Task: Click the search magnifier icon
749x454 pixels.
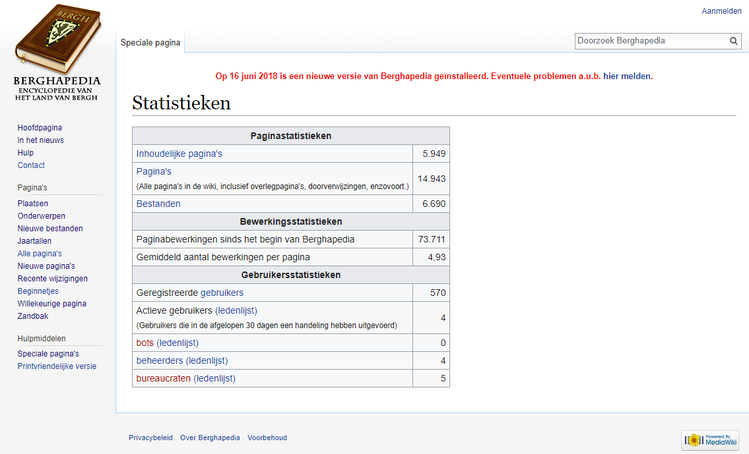Action: 733,41
